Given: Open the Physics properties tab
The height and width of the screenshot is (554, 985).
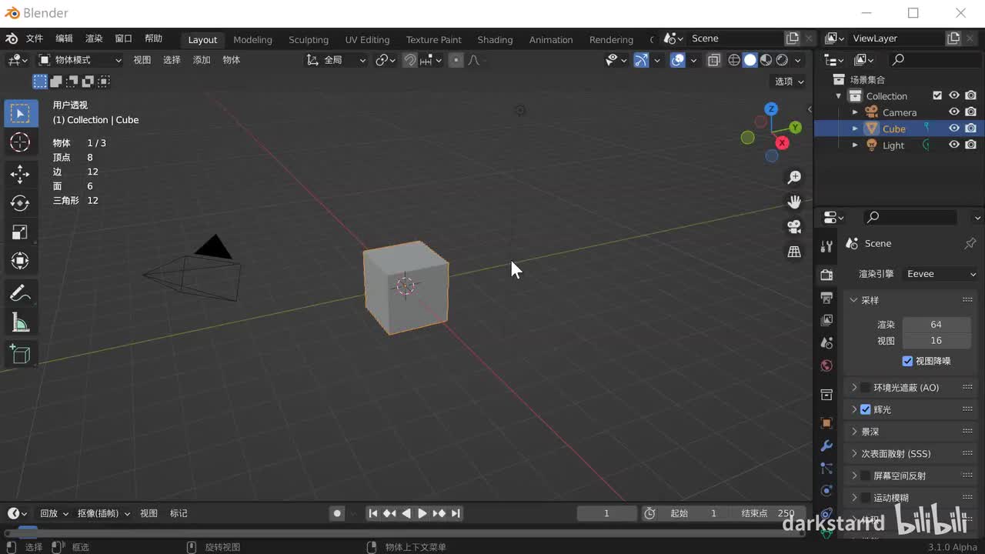Looking at the screenshot, I should click(826, 490).
